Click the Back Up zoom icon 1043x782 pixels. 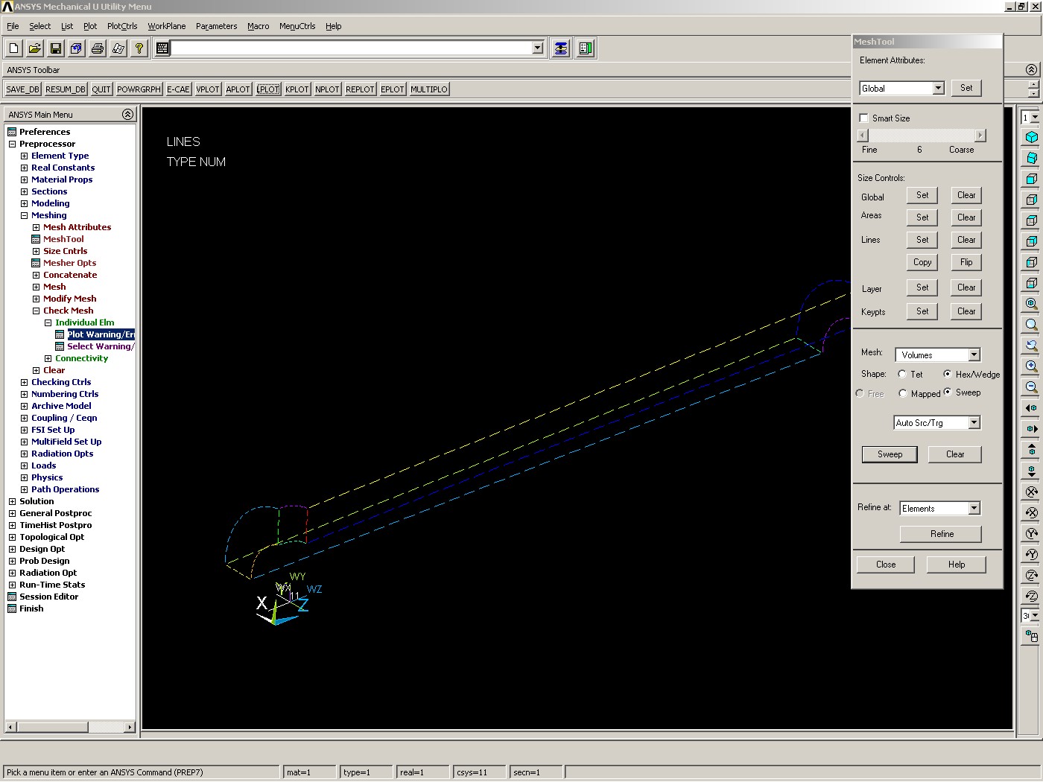pos(1032,346)
